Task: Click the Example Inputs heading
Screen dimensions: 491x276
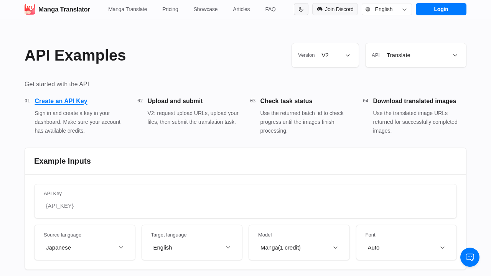Action: [x=63, y=161]
